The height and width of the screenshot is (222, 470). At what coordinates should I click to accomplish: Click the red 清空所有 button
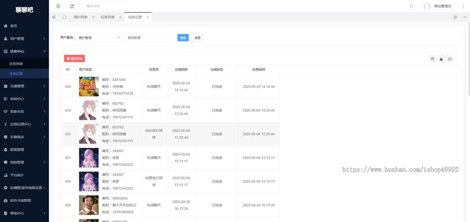tap(74, 59)
